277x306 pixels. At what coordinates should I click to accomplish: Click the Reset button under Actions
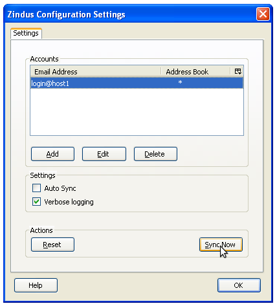(x=52, y=245)
